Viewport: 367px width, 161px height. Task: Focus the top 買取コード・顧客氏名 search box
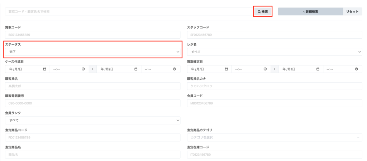click(x=129, y=11)
